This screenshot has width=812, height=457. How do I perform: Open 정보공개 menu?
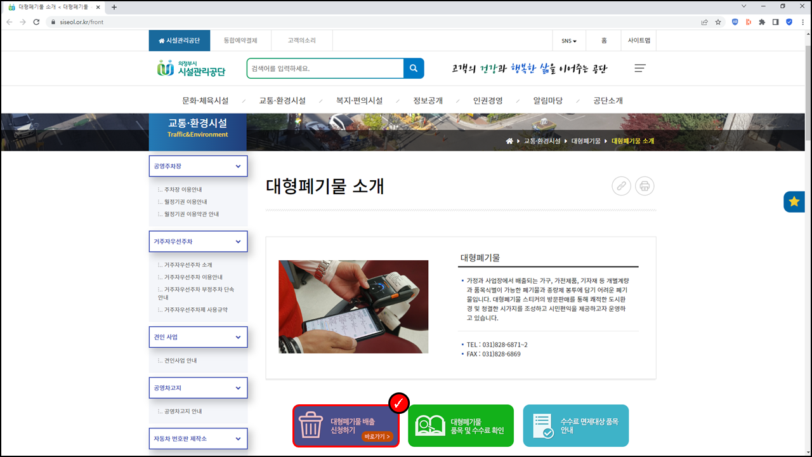[x=428, y=101]
